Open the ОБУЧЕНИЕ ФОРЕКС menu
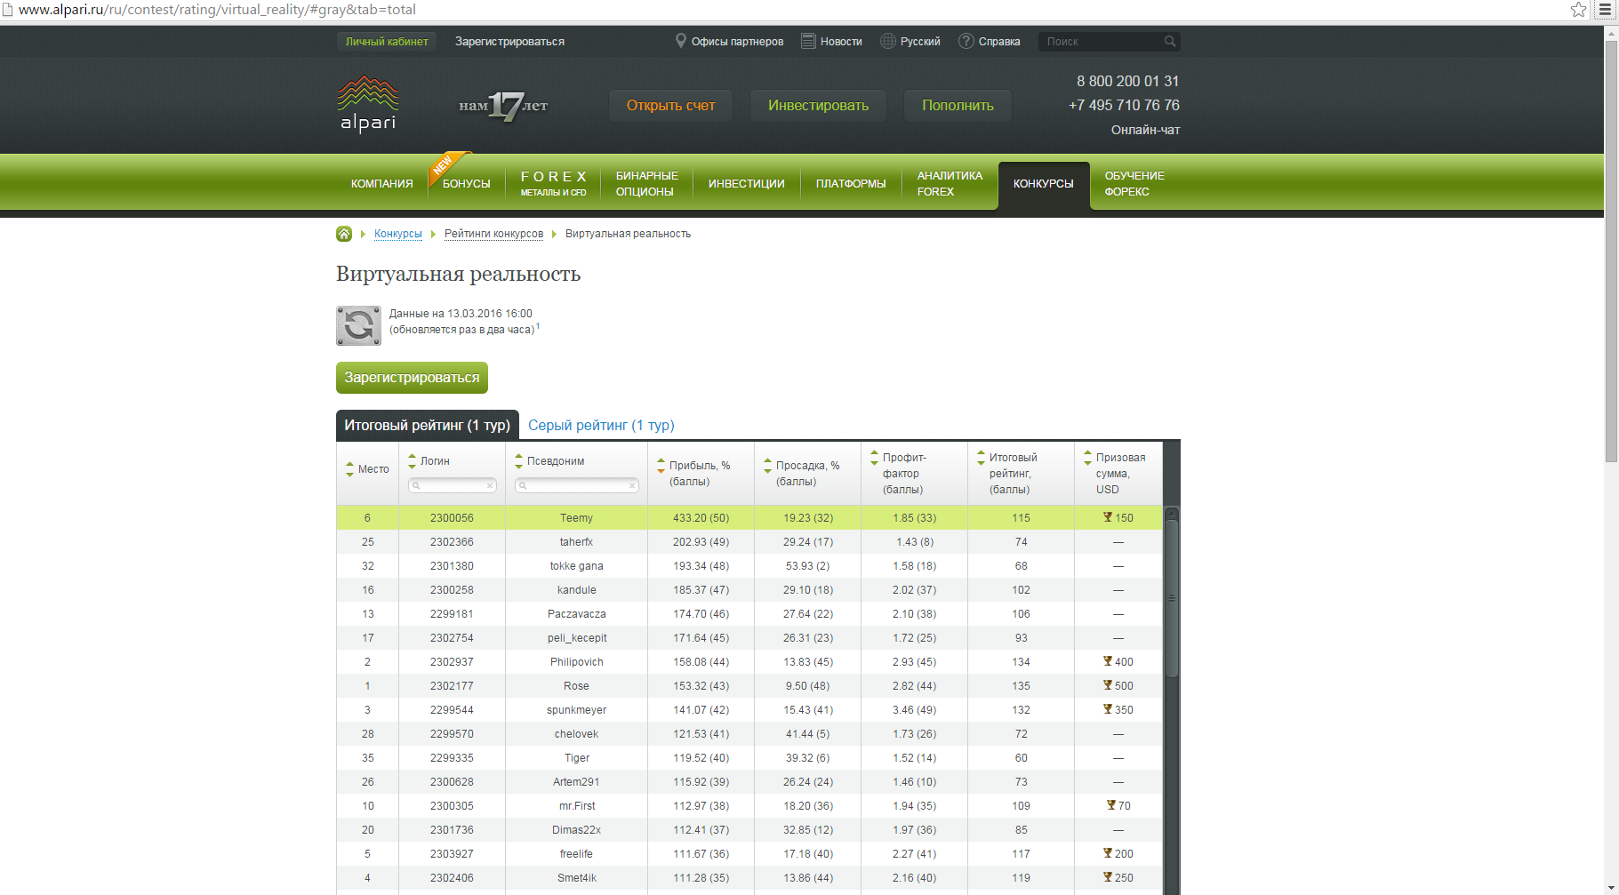The width and height of the screenshot is (1619, 895). pos(1134,183)
